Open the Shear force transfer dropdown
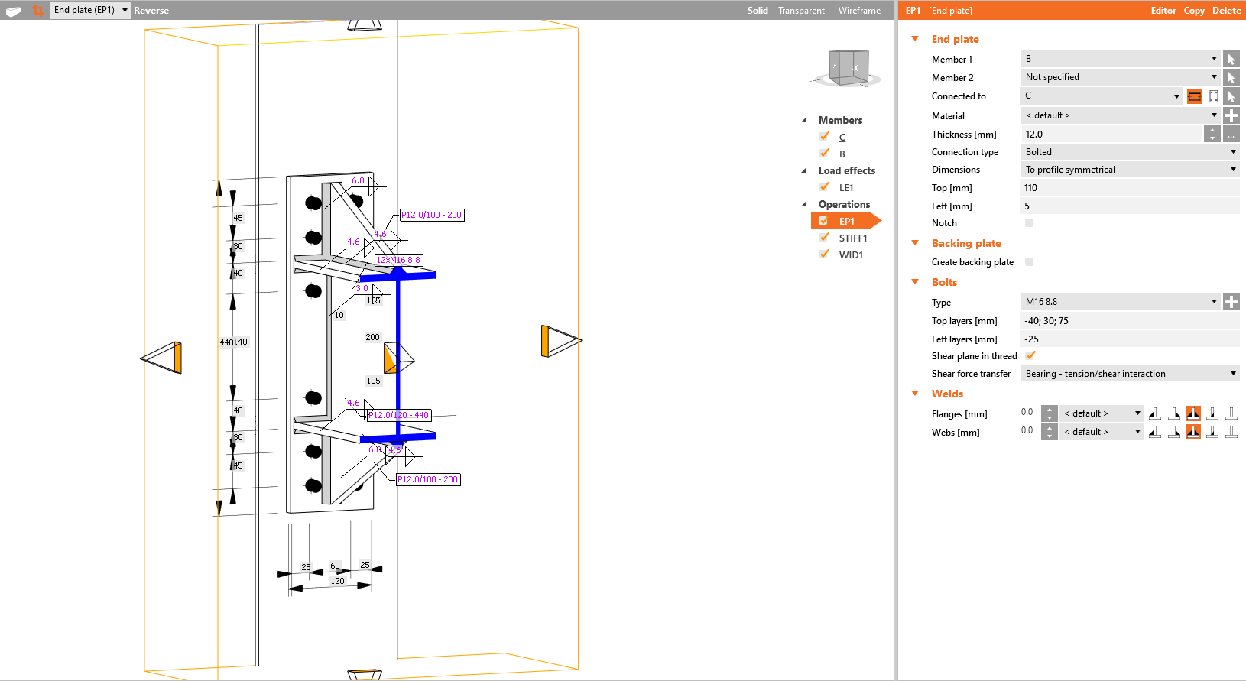This screenshot has width=1246, height=681. (x=1130, y=374)
